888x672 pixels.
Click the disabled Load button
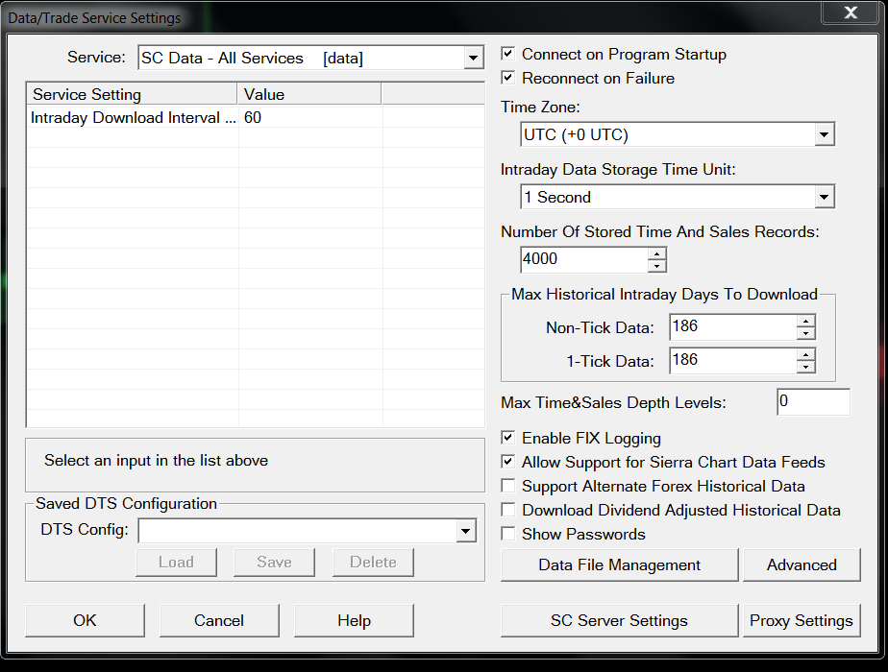pos(176,562)
